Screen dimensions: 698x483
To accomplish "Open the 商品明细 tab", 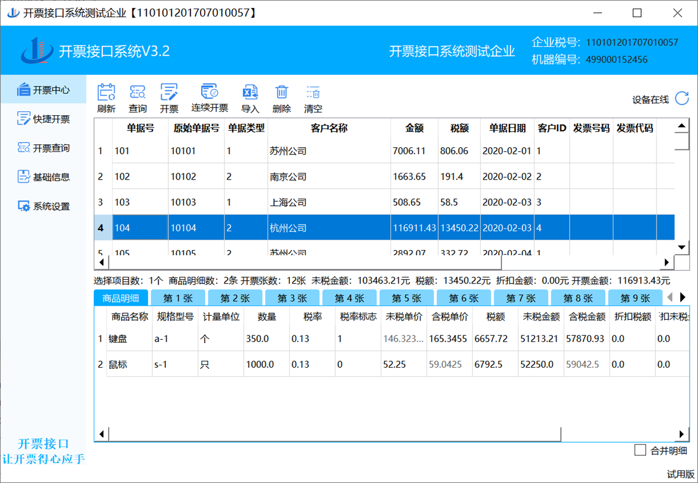I will point(121,298).
